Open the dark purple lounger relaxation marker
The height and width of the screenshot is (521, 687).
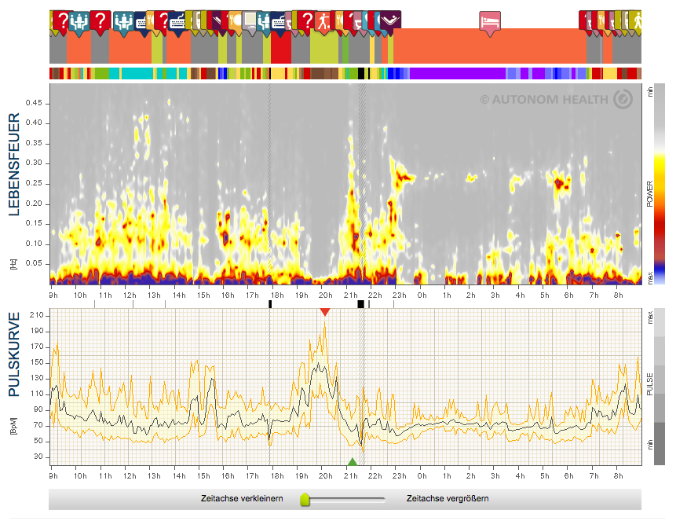click(390, 20)
